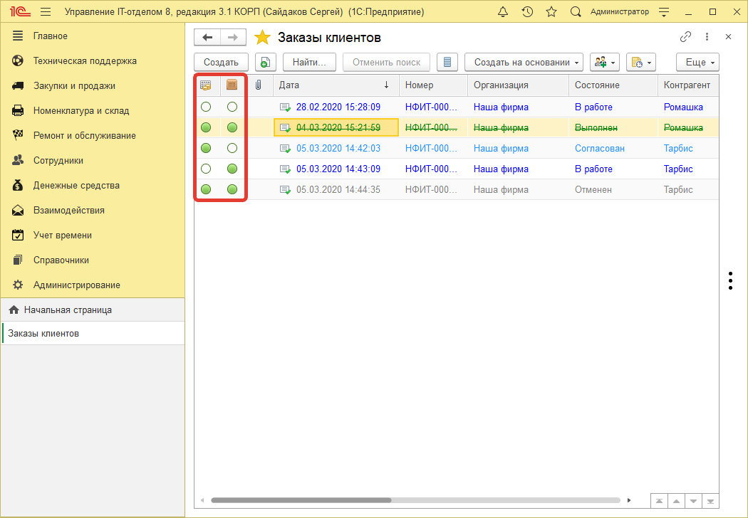The height and width of the screenshot is (518, 748).
Task: Toggle second status circle of 05.03.2020 14:42:03 order
Action: point(232,149)
